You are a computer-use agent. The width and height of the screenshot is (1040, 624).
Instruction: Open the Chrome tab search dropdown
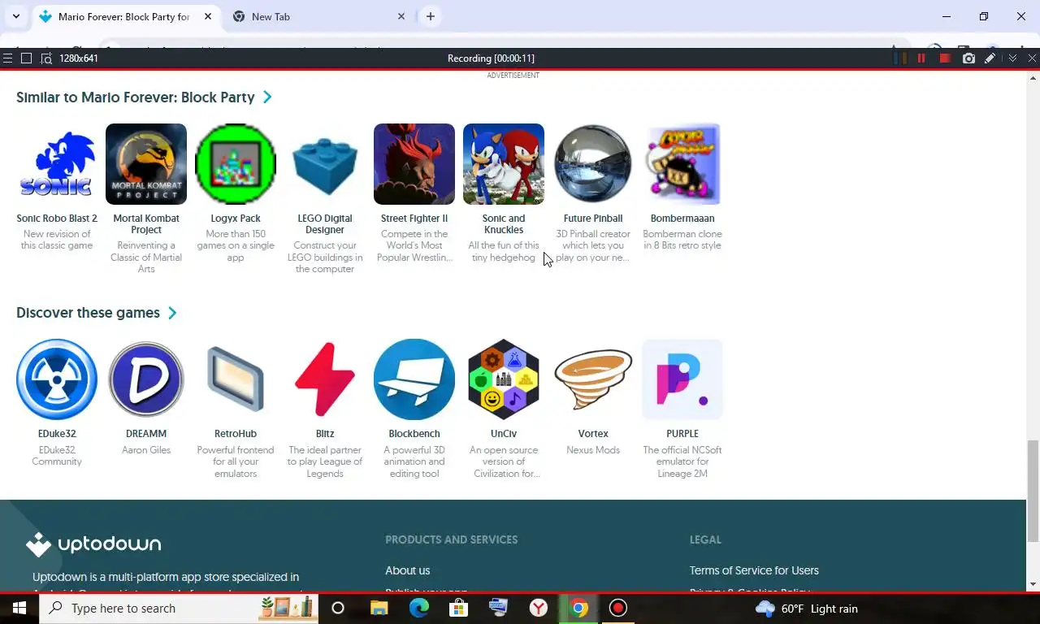click(x=15, y=16)
